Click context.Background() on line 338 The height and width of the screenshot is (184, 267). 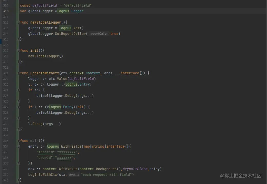pos(100,169)
